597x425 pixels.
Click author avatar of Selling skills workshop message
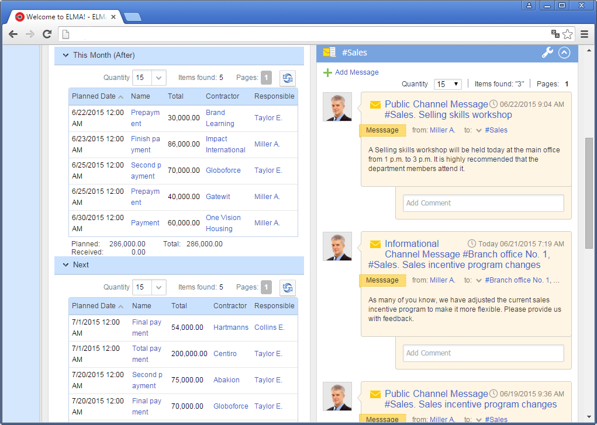click(x=337, y=107)
